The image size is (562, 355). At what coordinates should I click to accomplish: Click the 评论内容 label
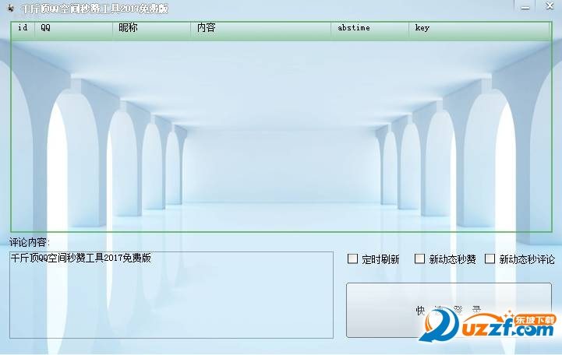pos(30,242)
